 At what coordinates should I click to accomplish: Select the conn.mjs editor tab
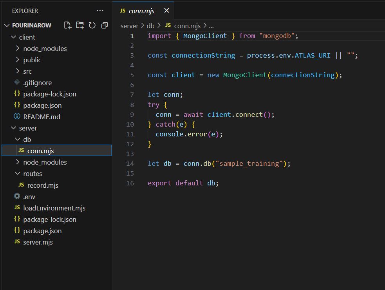click(x=141, y=11)
